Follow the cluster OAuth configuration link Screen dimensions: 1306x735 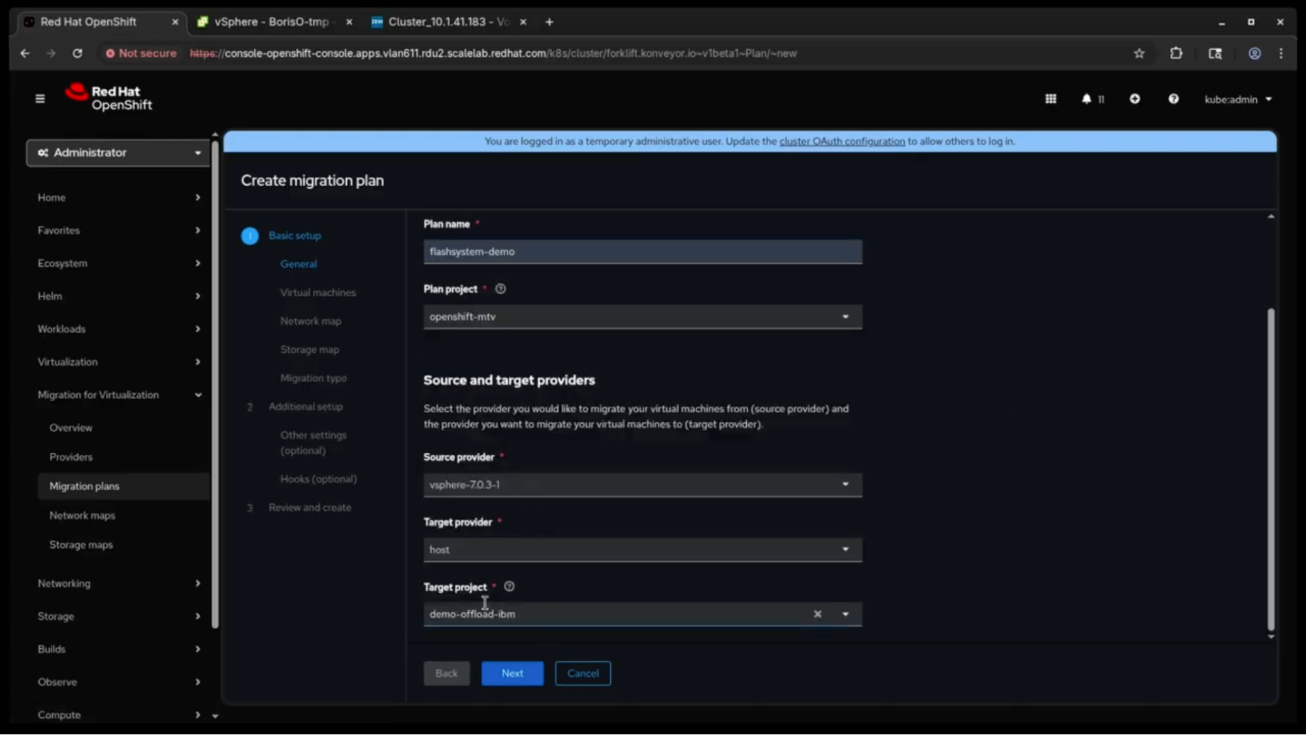click(841, 141)
